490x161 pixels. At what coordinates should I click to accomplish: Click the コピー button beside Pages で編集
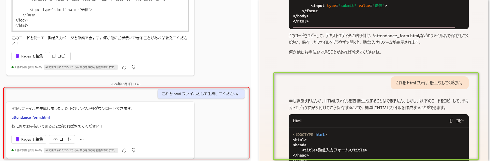(60, 56)
